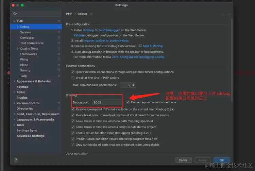Viewport: 255px width, 171px height.
Task: Click PHP in the breadcrumb path
Action: [x=69, y=14]
